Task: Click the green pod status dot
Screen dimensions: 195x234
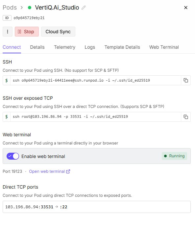Action: [x=30, y=8]
